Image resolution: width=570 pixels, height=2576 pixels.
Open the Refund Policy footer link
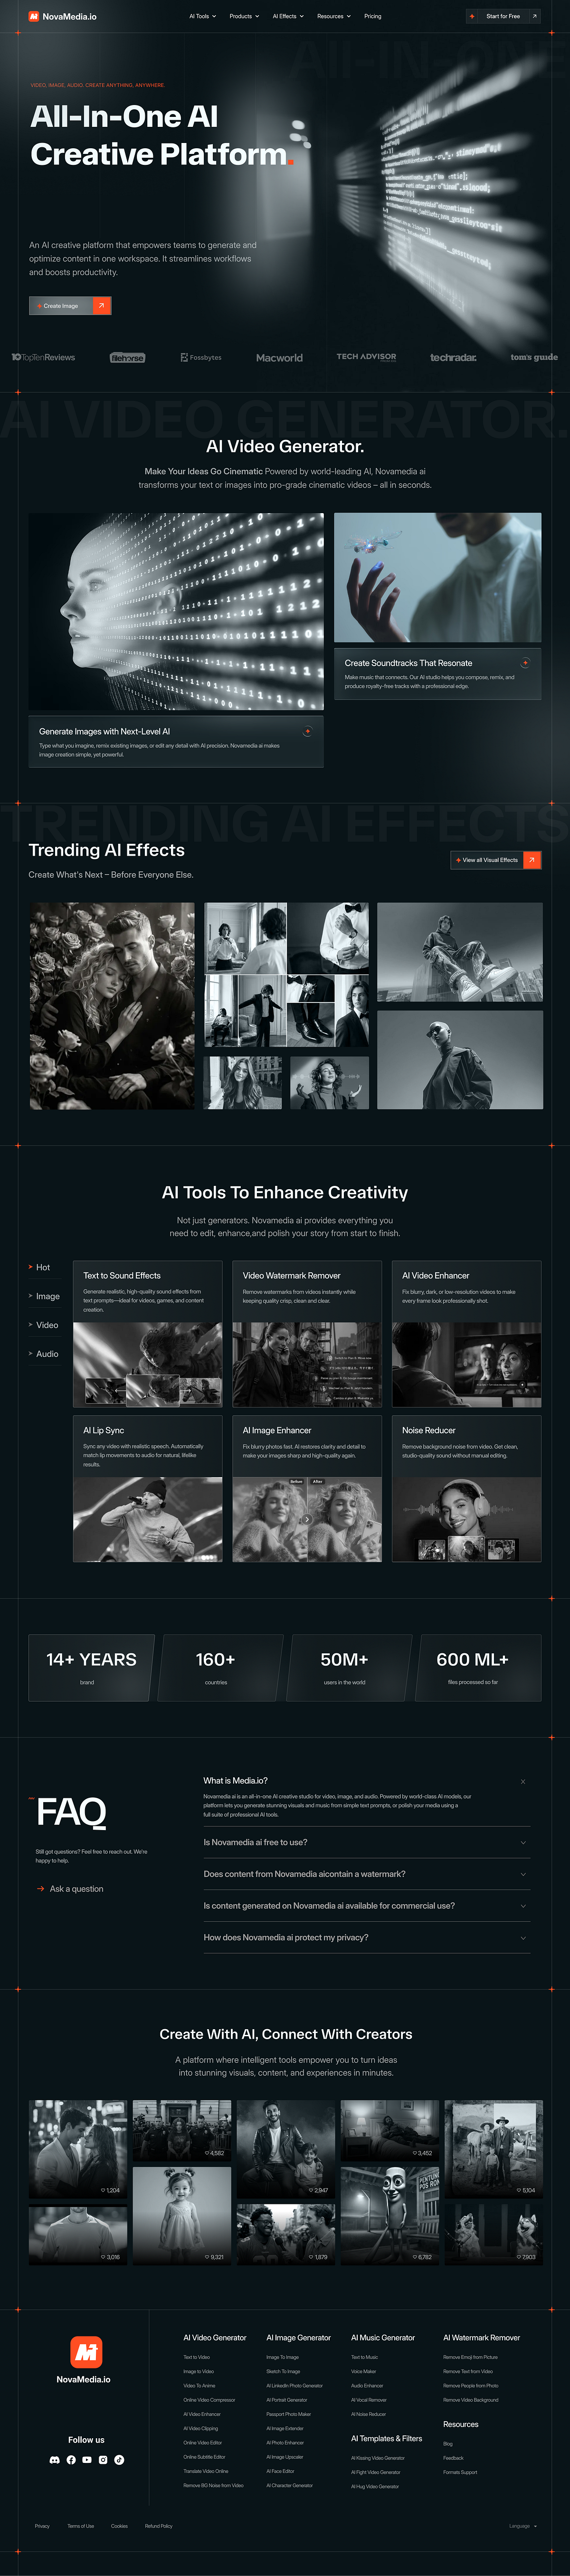pos(159,2526)
